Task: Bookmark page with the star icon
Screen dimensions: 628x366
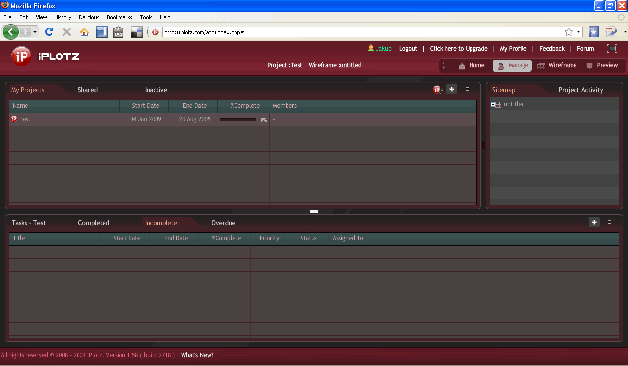Action: (569, 32)
